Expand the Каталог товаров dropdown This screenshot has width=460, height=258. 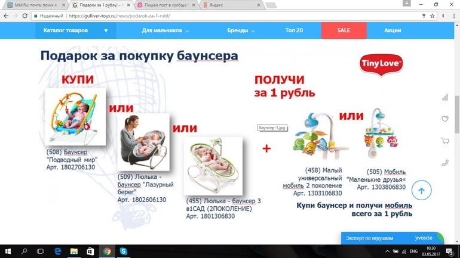(x=76, y=30)
